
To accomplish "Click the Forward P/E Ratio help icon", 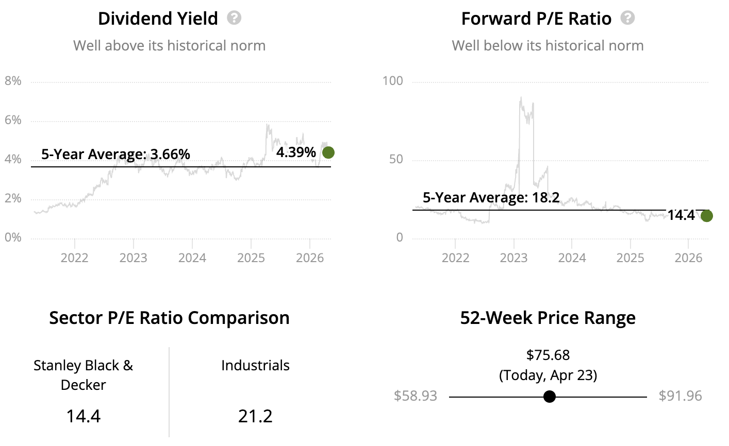I will (627, 18).
